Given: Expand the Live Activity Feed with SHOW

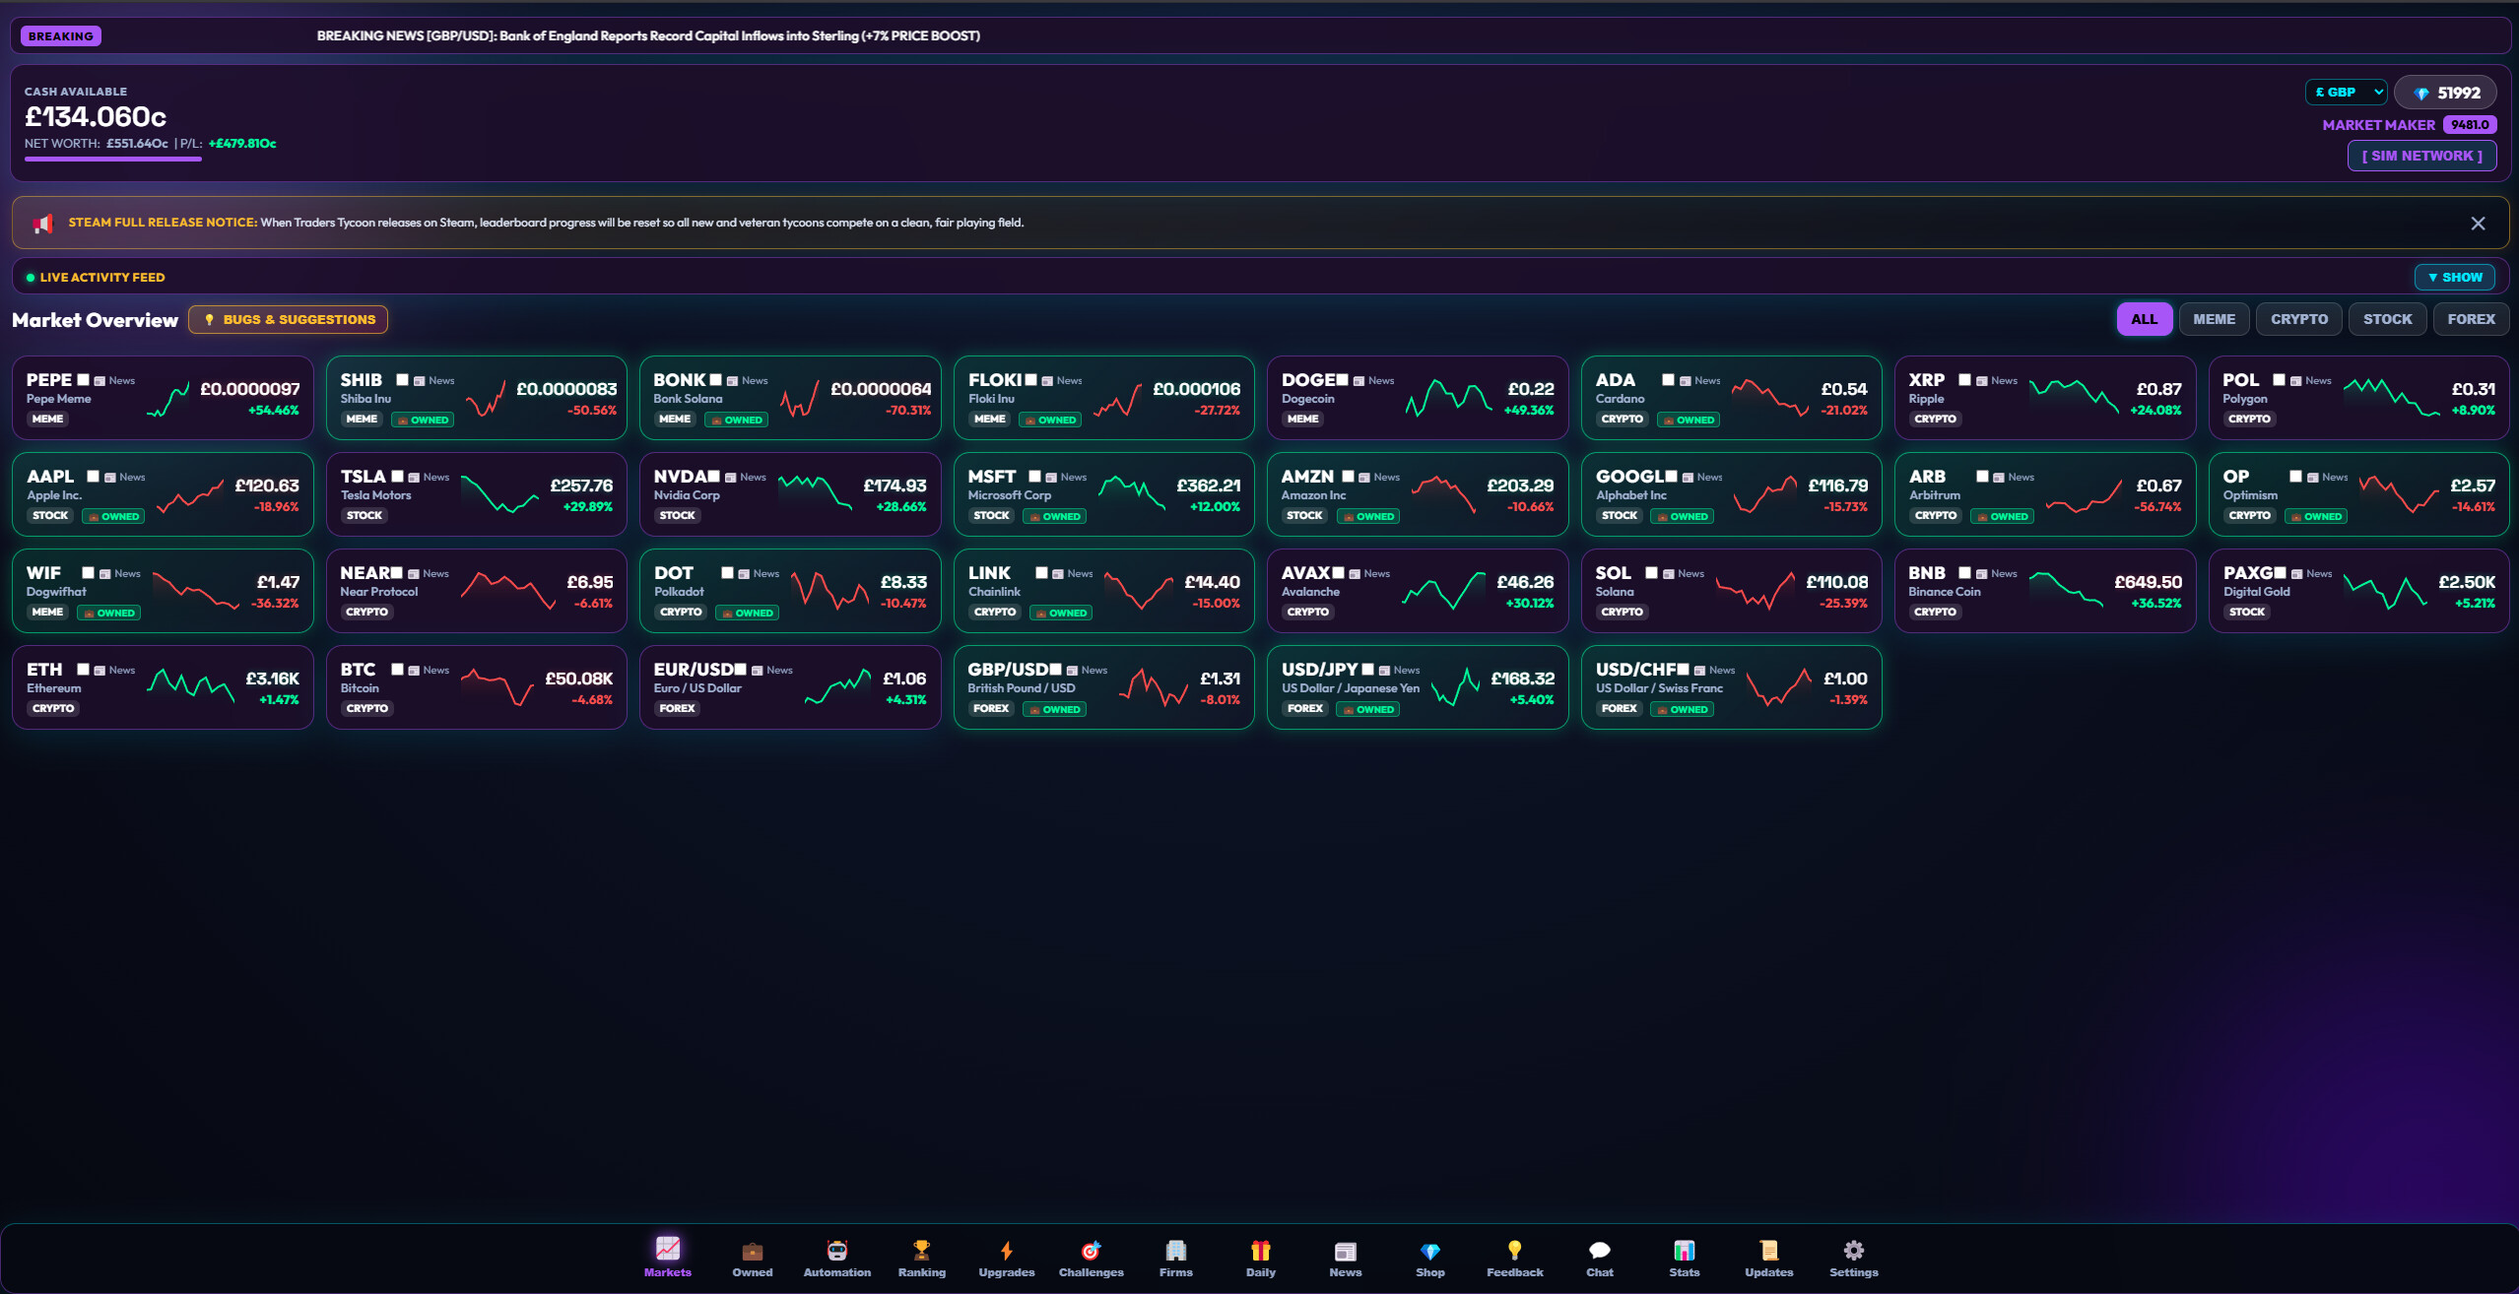Looking at the screenshot, I should pos(2455,277).
